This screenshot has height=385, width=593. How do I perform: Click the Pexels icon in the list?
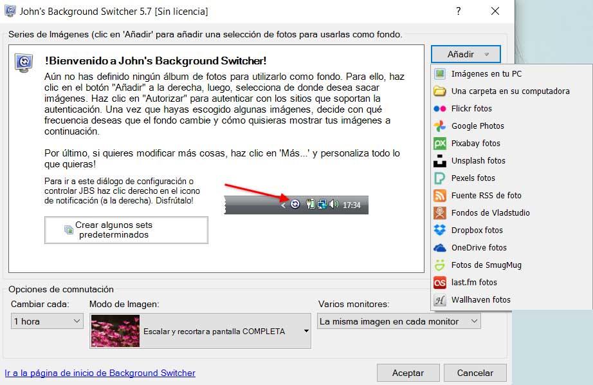(440, 178)
